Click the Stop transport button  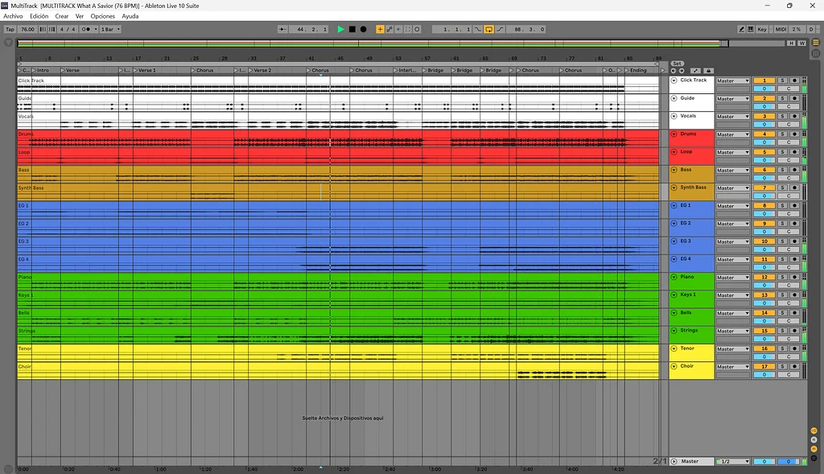point(352,30)
